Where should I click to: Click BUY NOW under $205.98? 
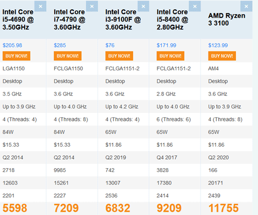coord(16,56)
